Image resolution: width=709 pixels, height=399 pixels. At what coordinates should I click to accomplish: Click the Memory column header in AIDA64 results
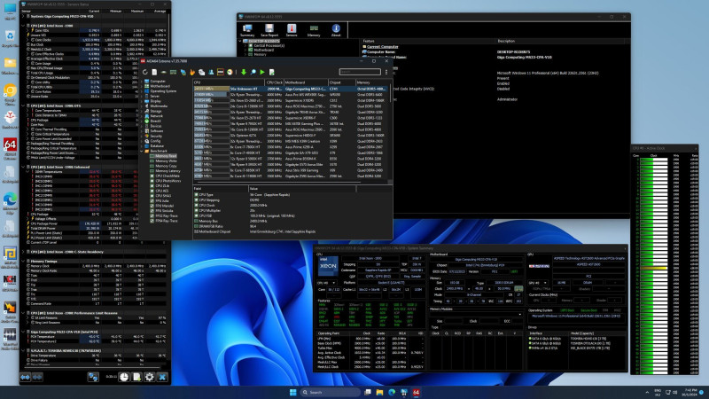[371, 82]
